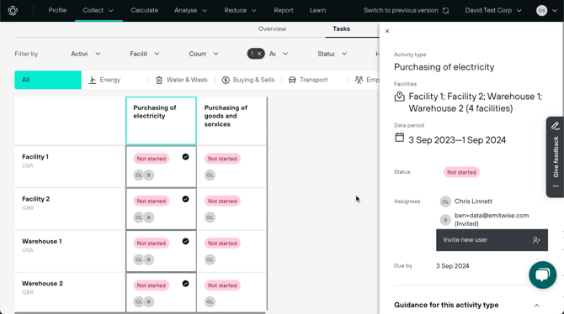Select the All category tab

[48, 80]
